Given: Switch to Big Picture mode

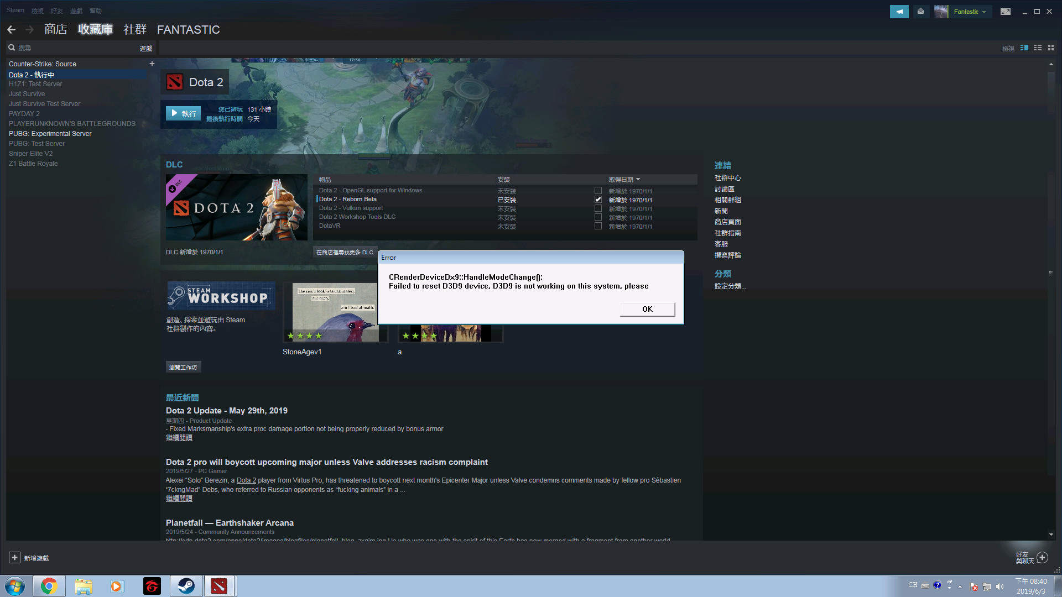Looking at the screenshot, I should [x=1006, y=12].
